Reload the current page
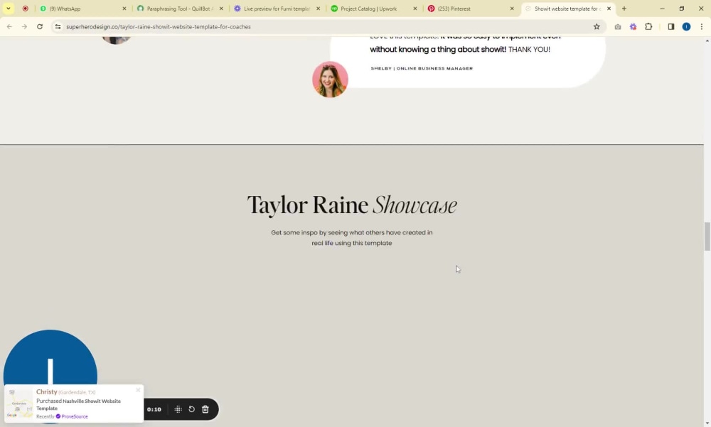711x427 pixels. (x=40, y=27)
